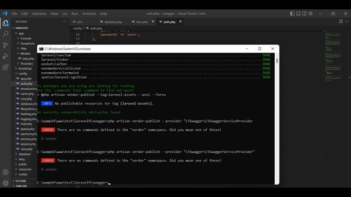The image size is (351, 197).
Task: Expand the routes folder
Action: pos(23,174)
